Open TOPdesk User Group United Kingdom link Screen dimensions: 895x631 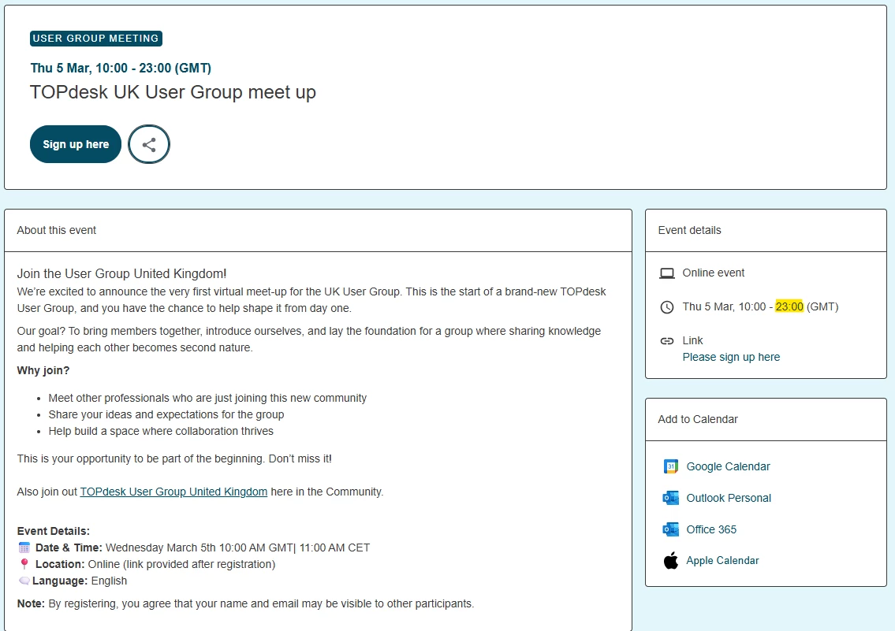click(173, 492)
